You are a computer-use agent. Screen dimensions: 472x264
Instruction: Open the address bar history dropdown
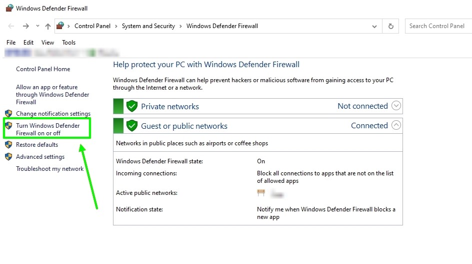pos(374,27)
